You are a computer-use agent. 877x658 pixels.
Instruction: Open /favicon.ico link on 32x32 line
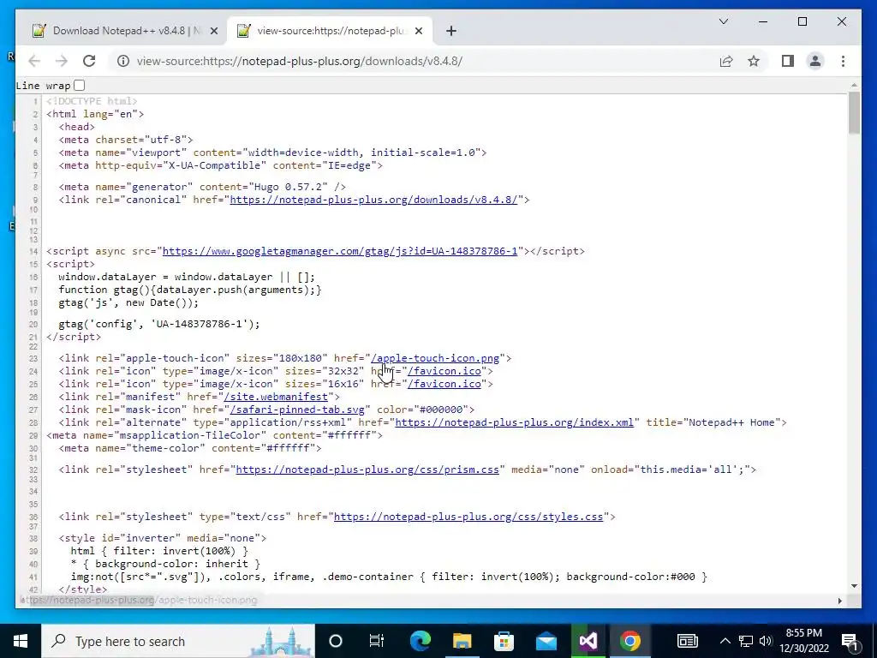444,371
